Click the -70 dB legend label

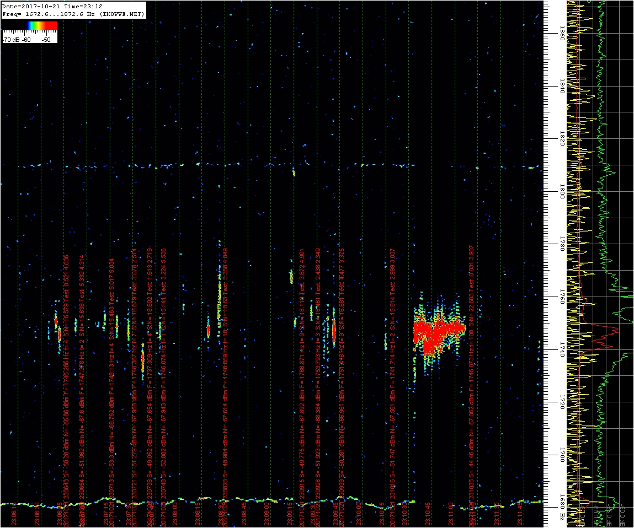coord(12,40)
